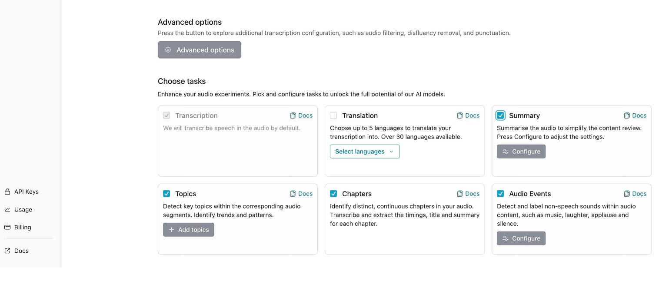Navigate to Billing from the sidebar

click(22, 227)
